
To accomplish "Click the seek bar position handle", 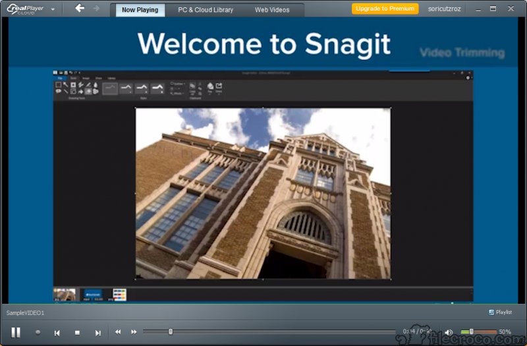I will 171,332.
